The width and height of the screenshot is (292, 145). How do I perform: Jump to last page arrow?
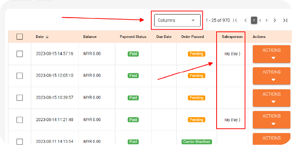(285, 20)
